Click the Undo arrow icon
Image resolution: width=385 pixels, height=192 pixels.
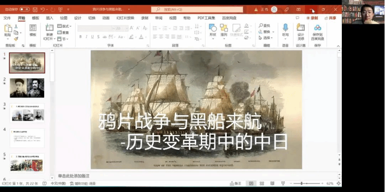tap(43, 10)
